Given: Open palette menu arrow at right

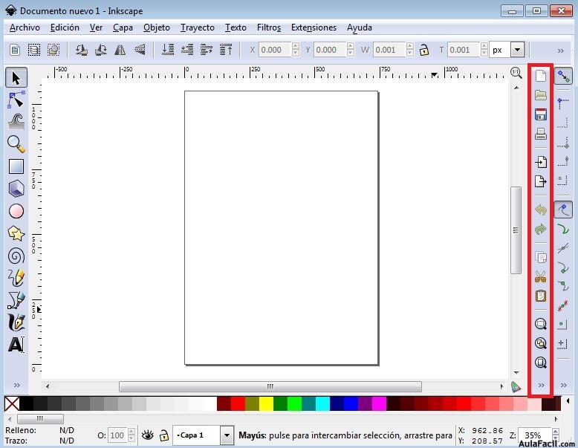Looking at the screenshot, I should [568, 400].
